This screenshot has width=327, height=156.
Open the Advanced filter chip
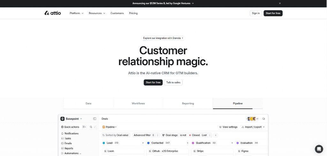144,135
